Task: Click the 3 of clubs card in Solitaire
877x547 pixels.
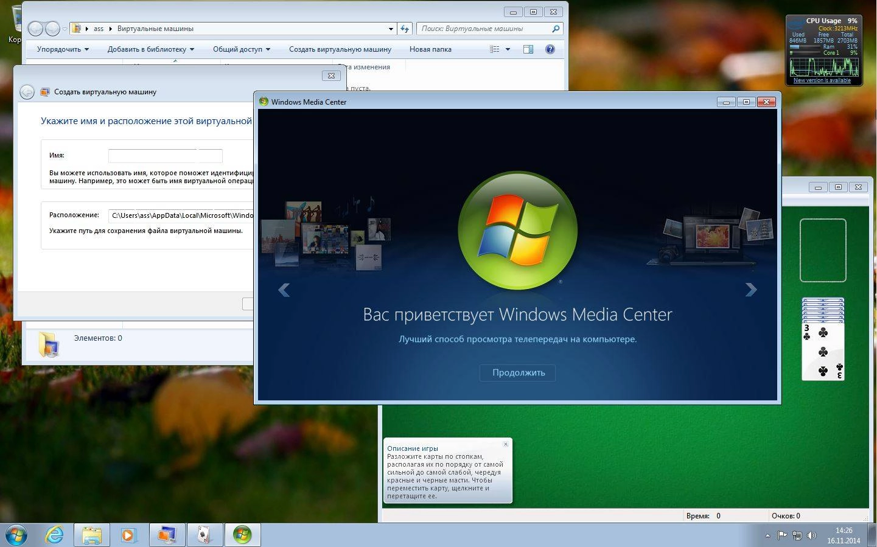Action: (823, 352)
